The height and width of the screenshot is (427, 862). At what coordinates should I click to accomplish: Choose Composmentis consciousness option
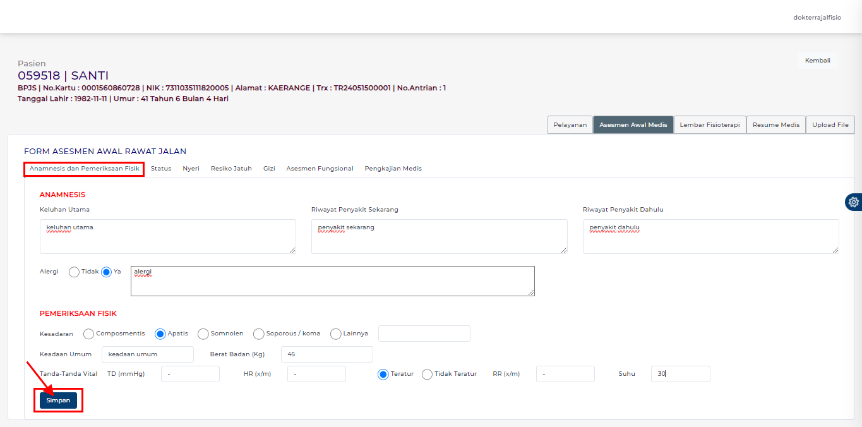click(89, 334)
